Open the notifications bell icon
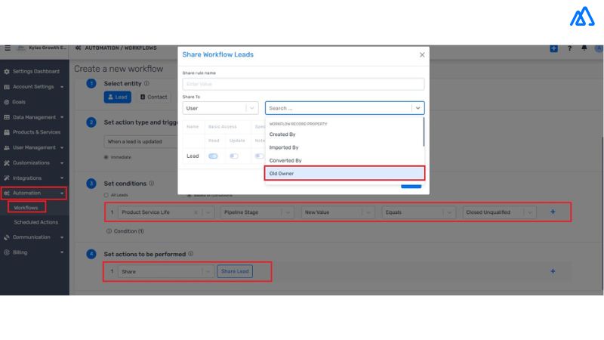604x340 pixels. (x=584, y=48)
